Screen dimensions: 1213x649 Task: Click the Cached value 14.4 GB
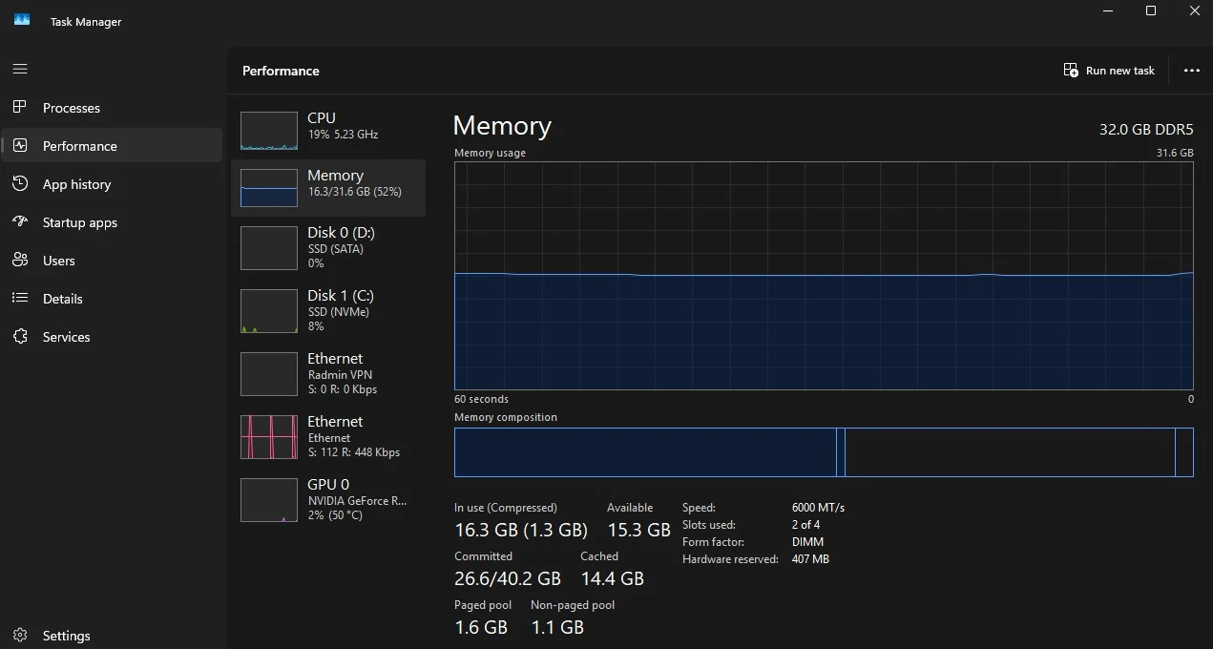coord(612,578)
